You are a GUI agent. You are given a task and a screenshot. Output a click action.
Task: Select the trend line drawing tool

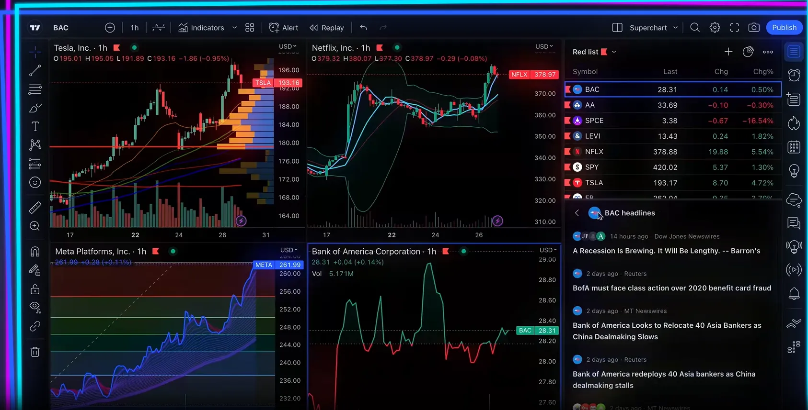click(35, 71)
